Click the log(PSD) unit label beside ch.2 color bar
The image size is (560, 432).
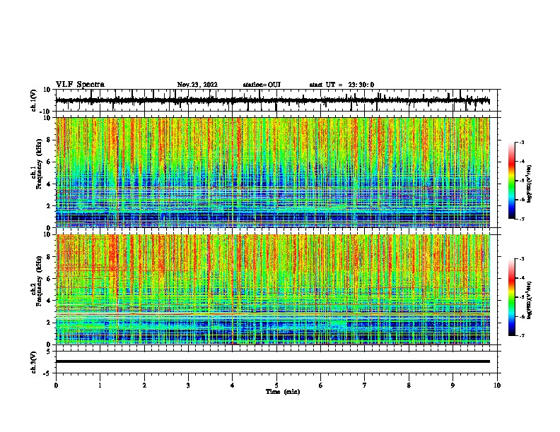pyautogui.click(x=530, y=300)
